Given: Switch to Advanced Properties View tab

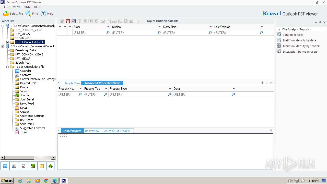Looking at the screenshot, I should point(102,83).
